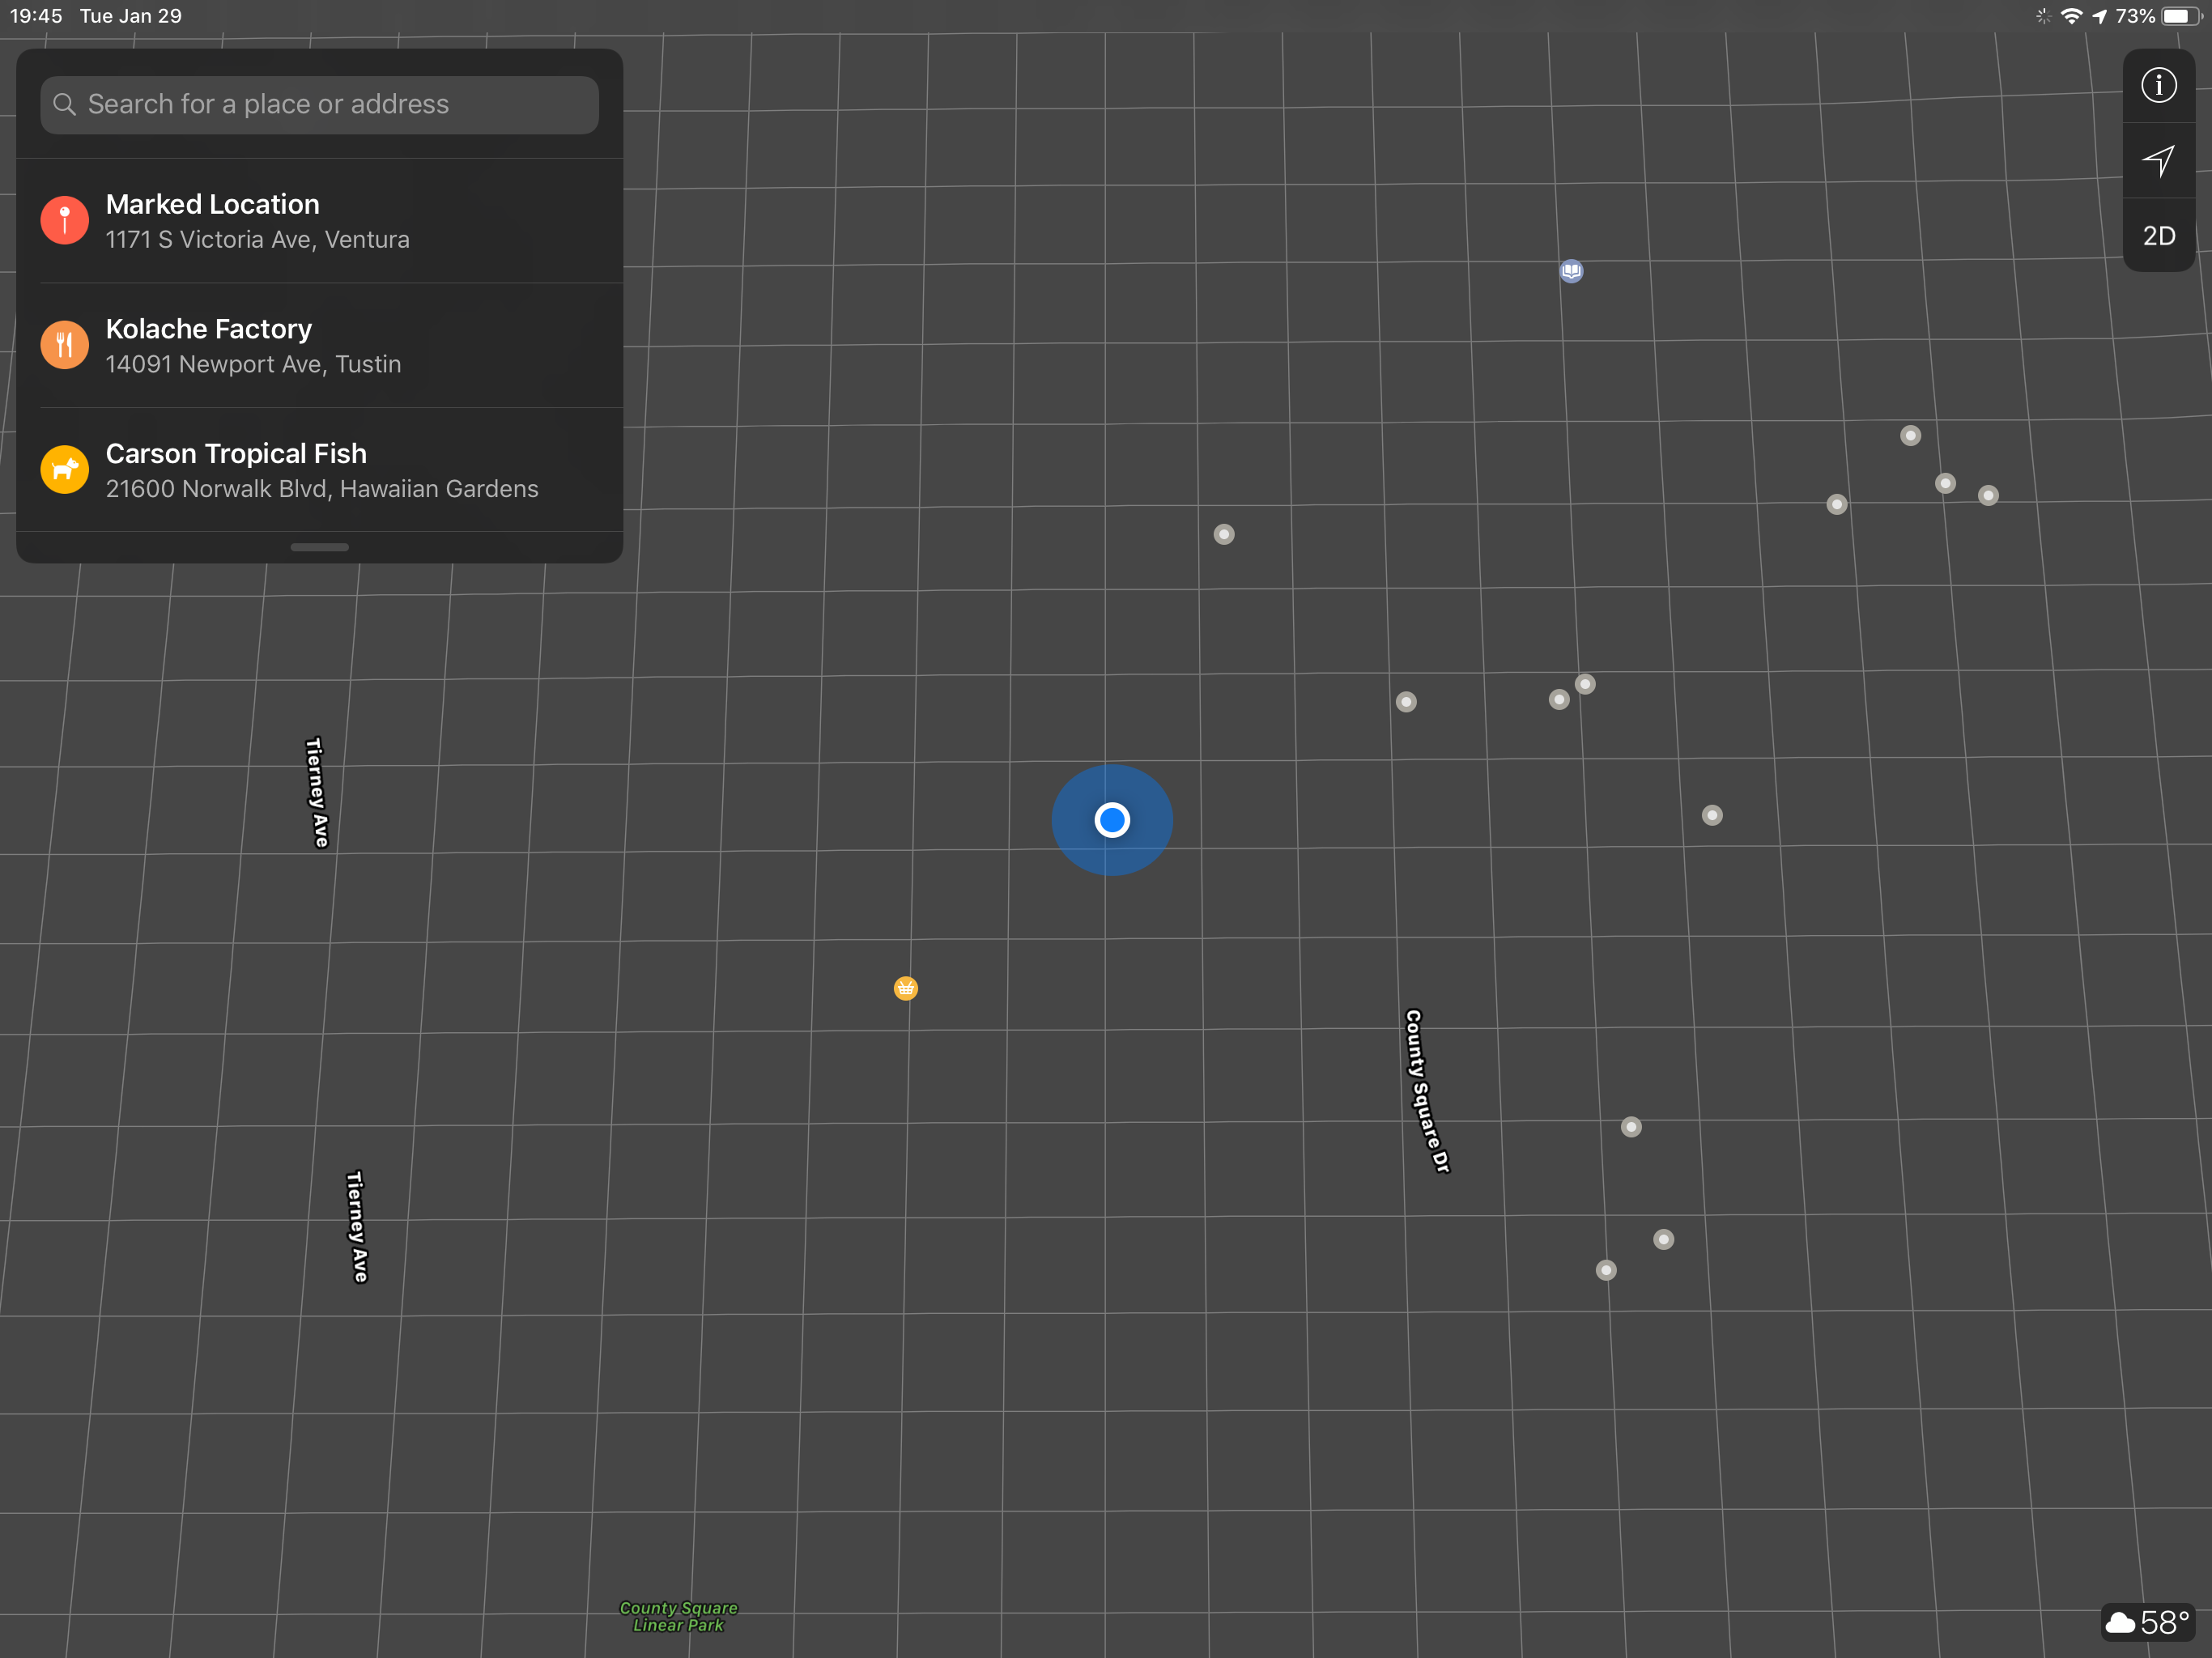This screenshot has width=2212, height=1658.
Task: Select the yellow grocery basket map marker
Action: point(905,988)
